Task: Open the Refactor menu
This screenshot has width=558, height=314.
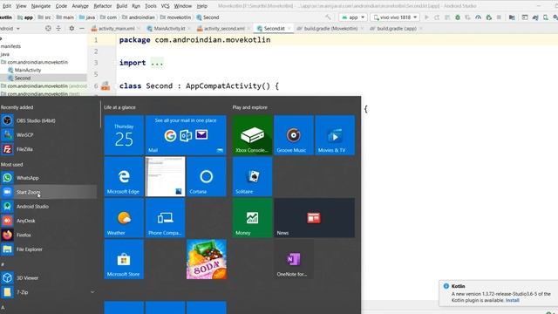Action: 103,6
